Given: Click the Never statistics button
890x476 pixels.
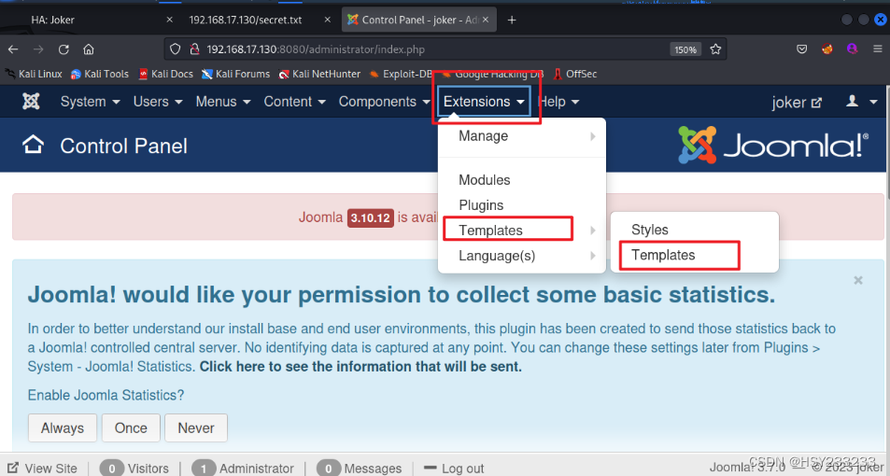Looking at the screenshot, I should tap(196, 427).
